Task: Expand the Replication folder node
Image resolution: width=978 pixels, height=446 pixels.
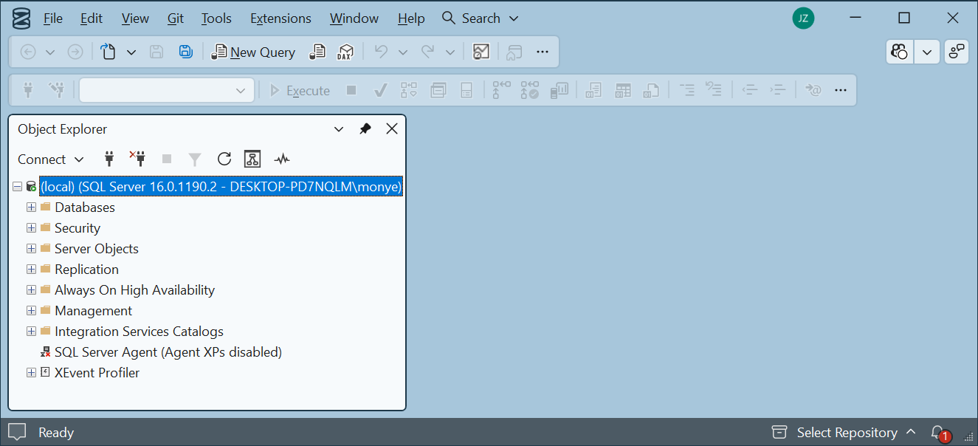Action: 31,270
